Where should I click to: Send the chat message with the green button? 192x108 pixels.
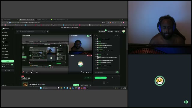point(117,72)
